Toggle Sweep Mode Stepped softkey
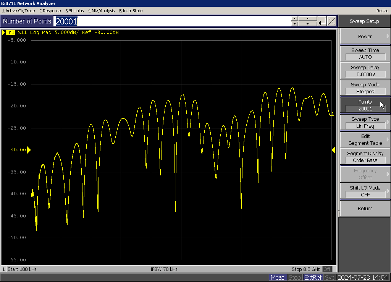Image resolution: width=391 pixels, height=282 pixels. (x=365, y=88)
